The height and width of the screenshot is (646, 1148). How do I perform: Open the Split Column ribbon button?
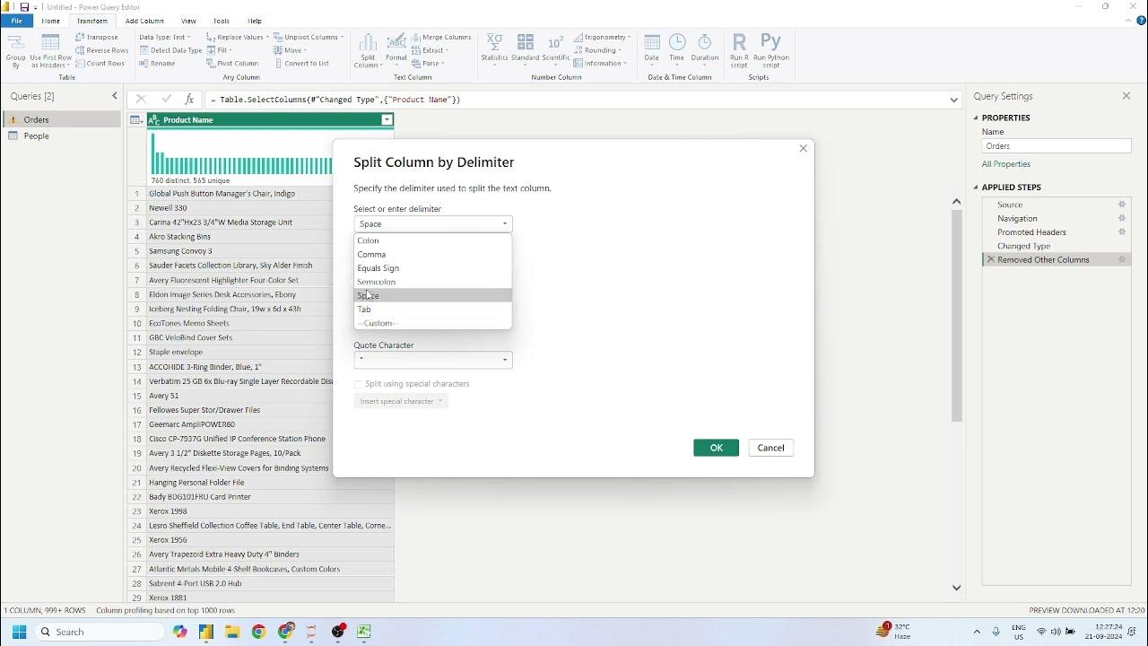(x=368, y=51)
